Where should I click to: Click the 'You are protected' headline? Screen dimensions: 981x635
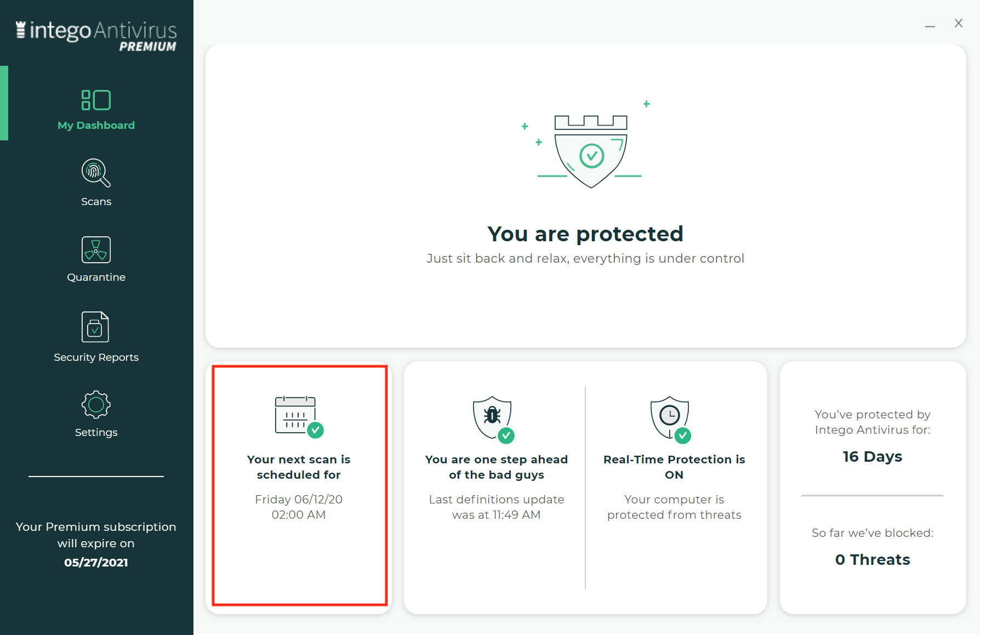pos(585,234)
